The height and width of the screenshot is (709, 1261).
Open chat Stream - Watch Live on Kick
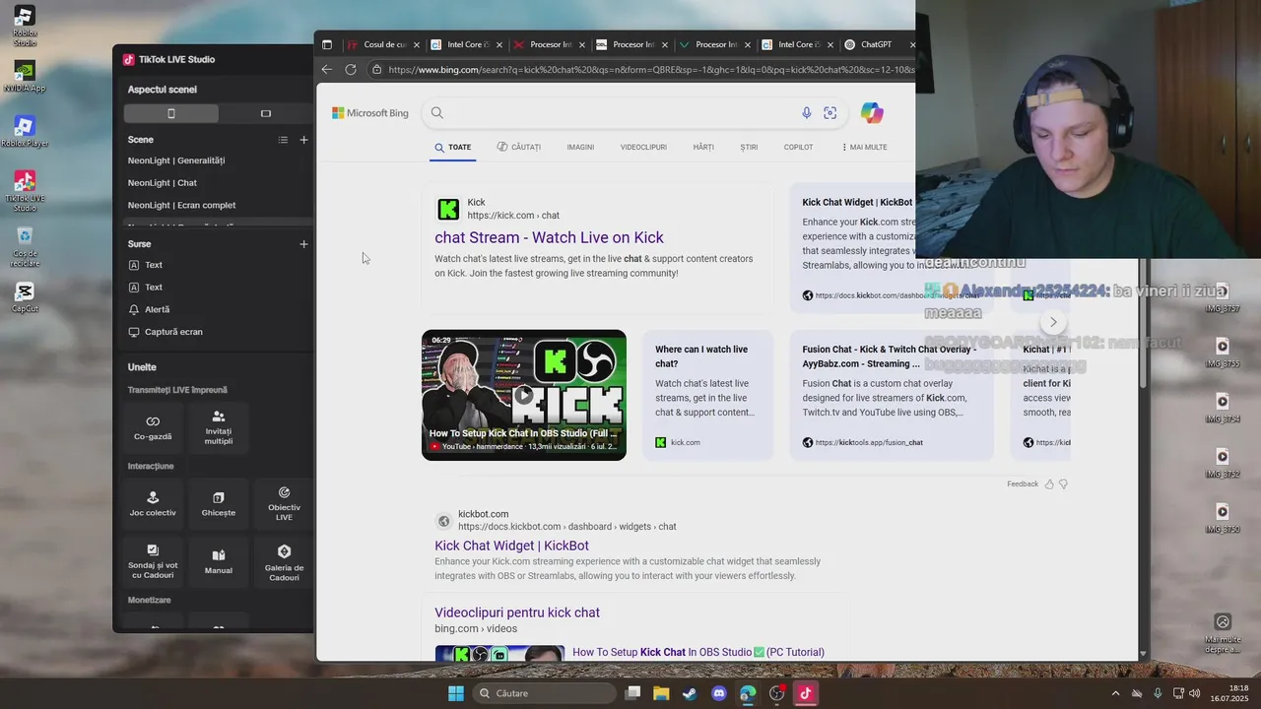[549, 237]
